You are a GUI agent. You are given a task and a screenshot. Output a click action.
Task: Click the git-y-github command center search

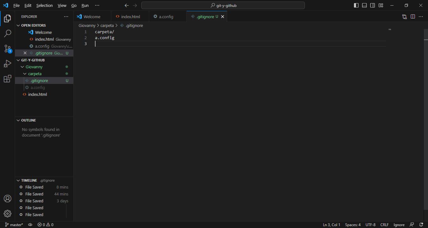223,5
